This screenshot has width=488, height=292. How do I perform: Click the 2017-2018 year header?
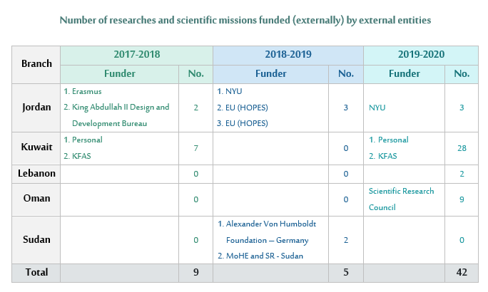pyautogui.click(x=136, y=55)
